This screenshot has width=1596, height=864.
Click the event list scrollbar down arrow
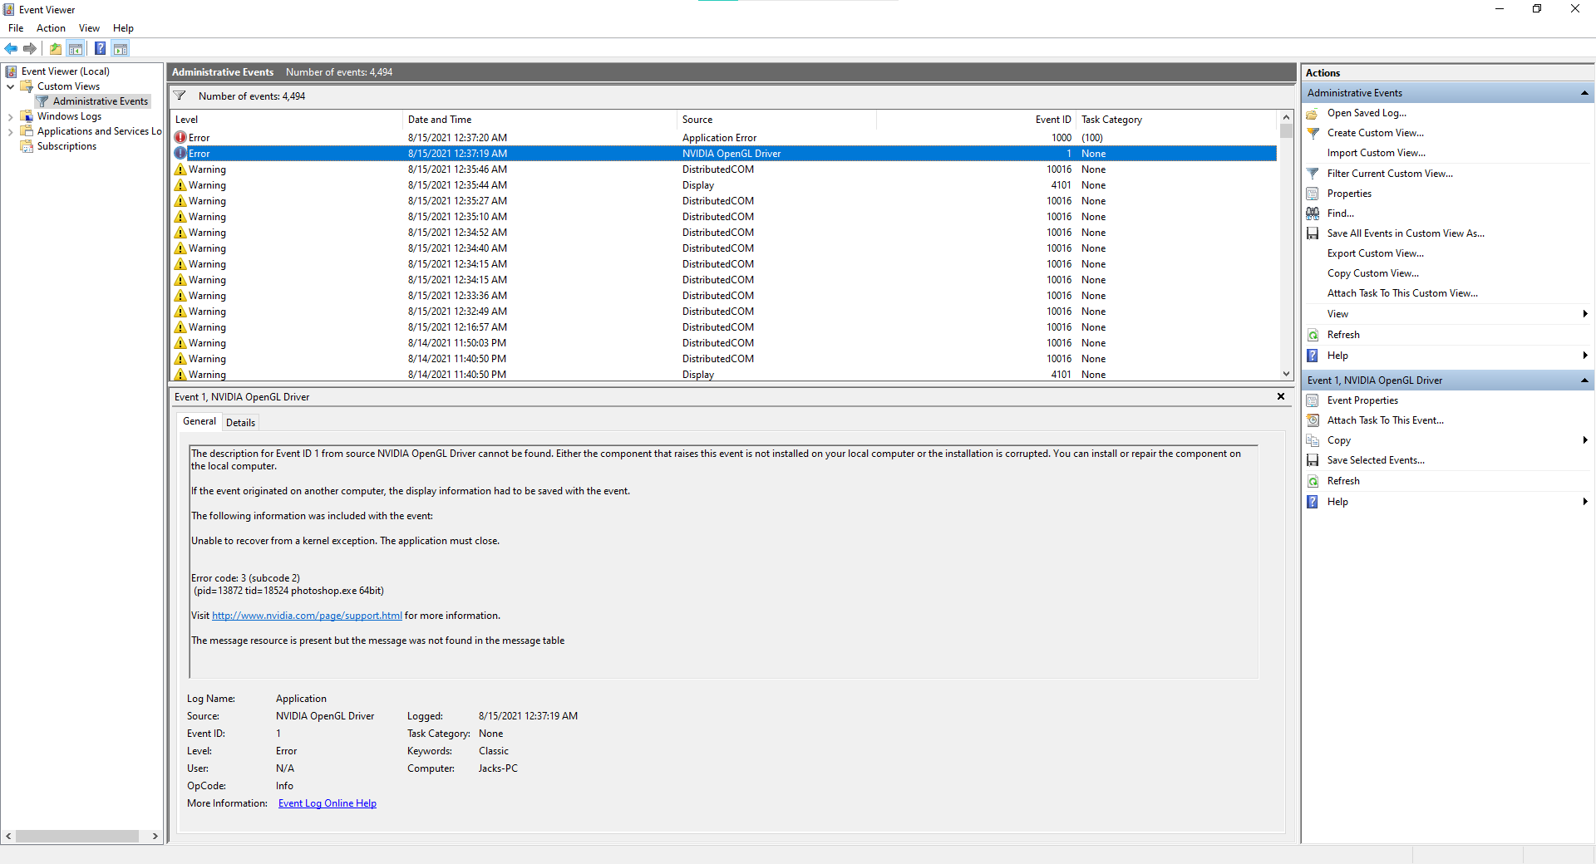[1286, 374]
